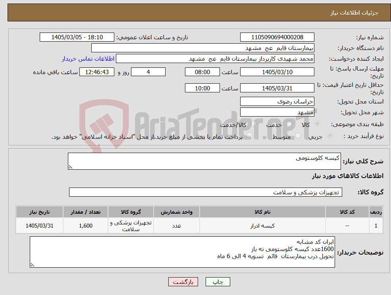Click the نام کالا column header

262,212
